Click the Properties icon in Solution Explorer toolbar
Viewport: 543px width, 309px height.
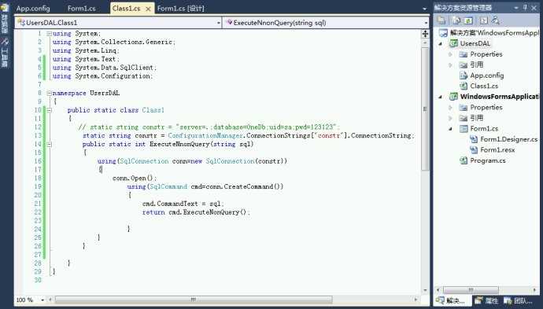click(441, 20)
